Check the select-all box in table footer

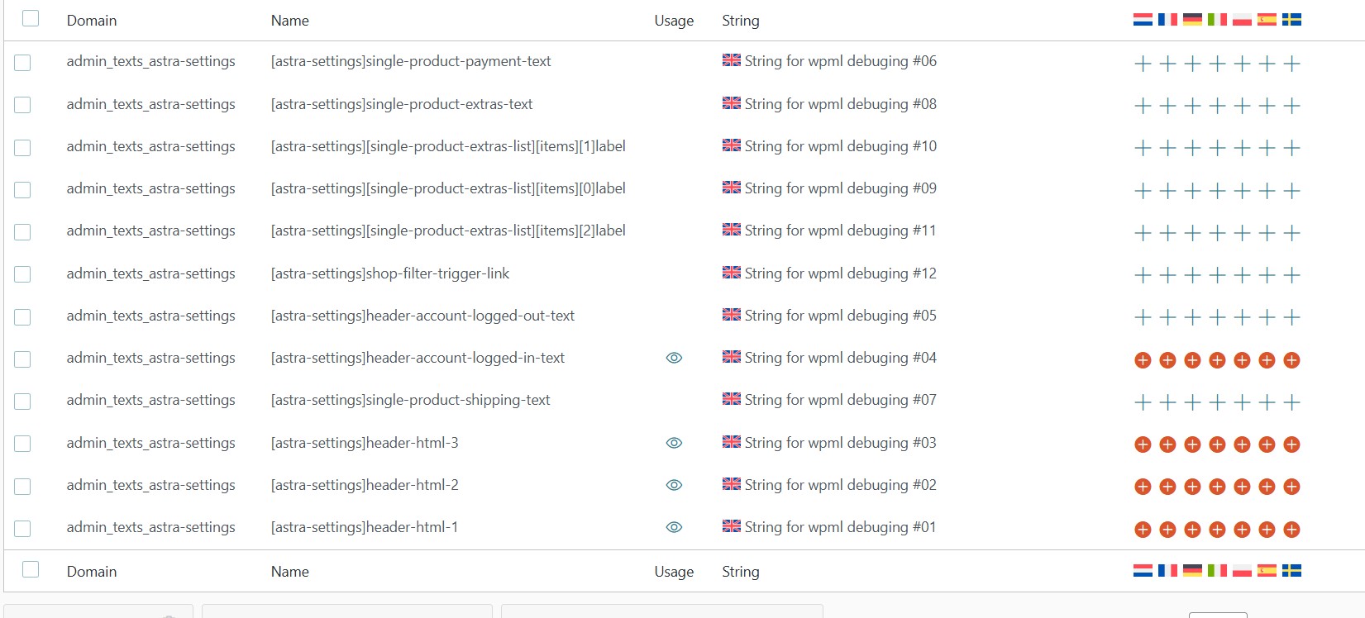31,569
